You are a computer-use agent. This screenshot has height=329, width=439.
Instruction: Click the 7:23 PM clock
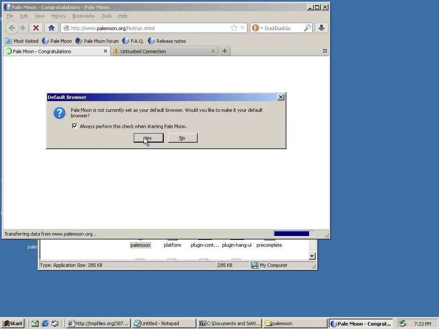point(422,324)
